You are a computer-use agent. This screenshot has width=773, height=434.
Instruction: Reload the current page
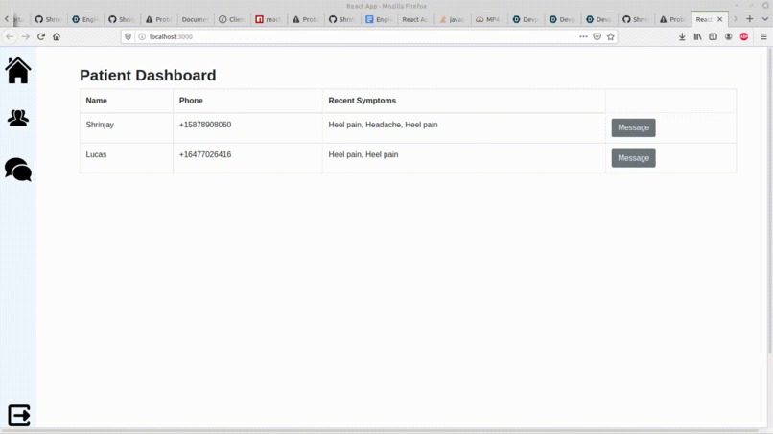(x=41, y=36)
